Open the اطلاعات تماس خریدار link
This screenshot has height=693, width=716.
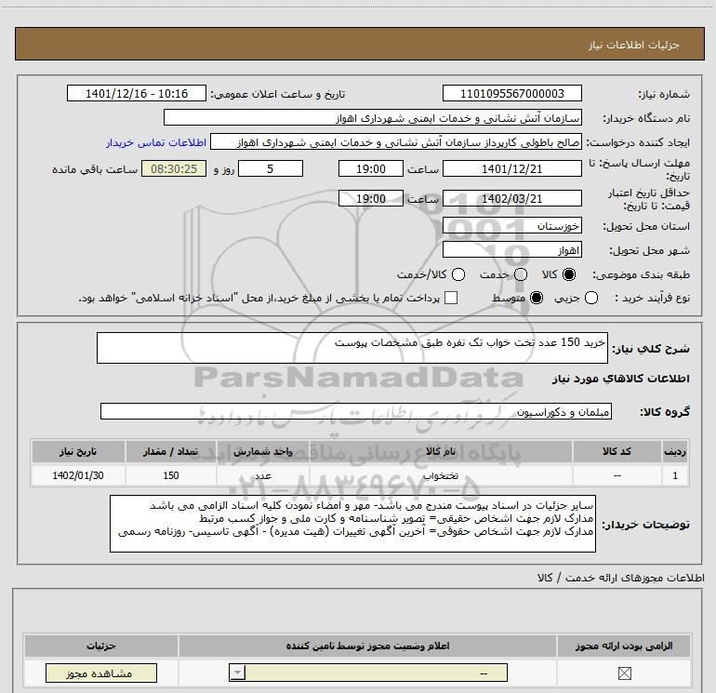click(x=156, y=142)
